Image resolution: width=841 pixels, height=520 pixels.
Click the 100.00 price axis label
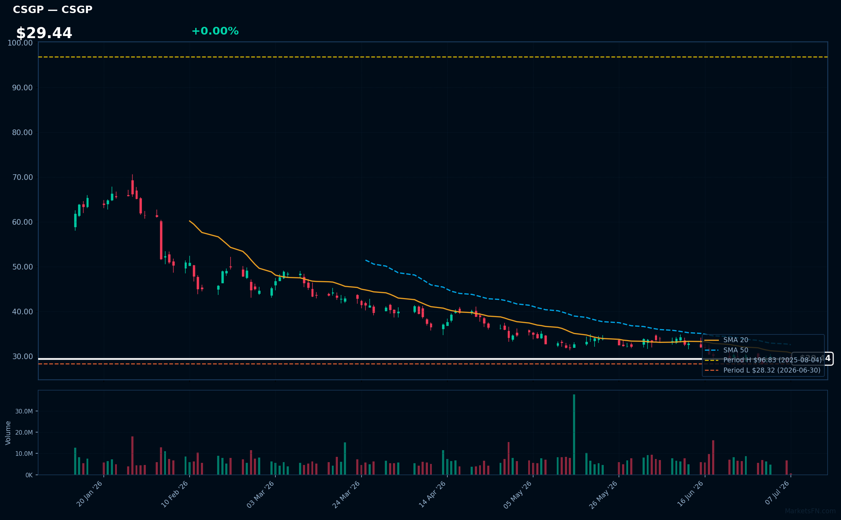(20, 43)
